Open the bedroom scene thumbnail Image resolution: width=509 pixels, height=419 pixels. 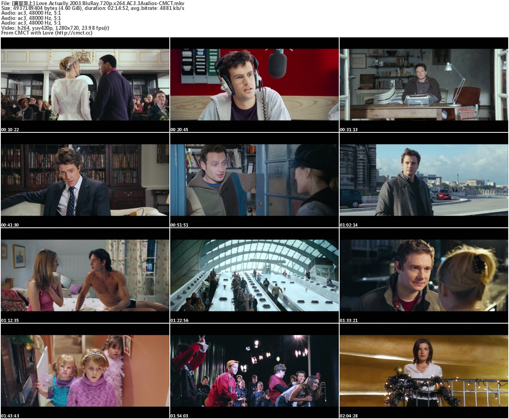pos(85,275)
